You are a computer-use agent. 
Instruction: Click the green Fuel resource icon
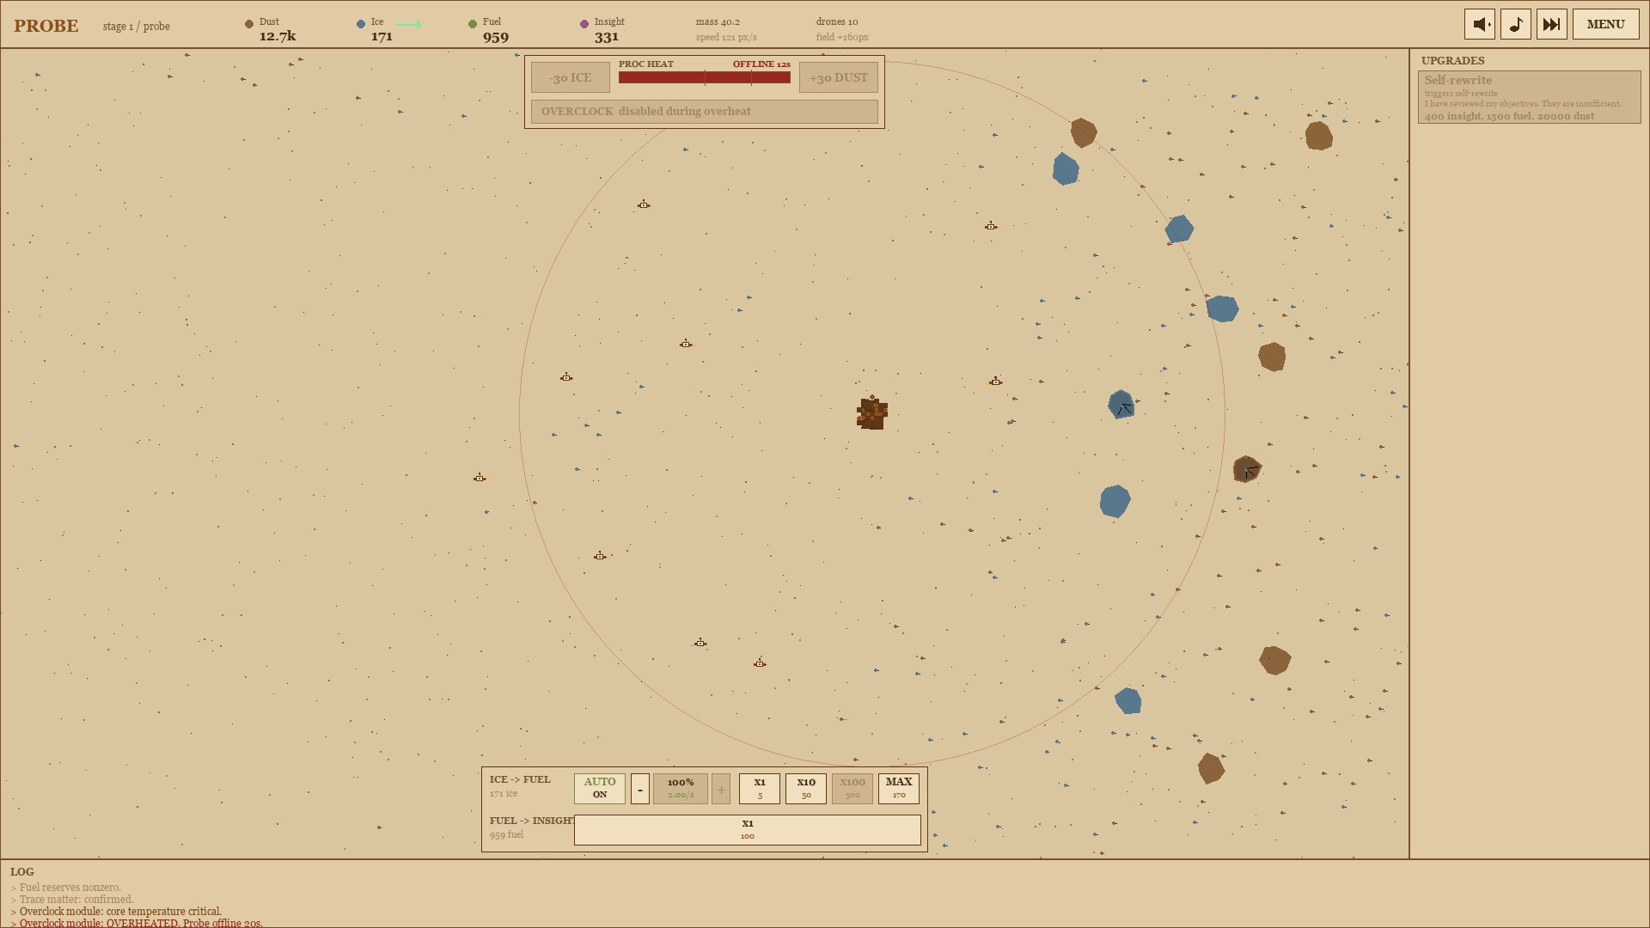[x=472, y=23]
